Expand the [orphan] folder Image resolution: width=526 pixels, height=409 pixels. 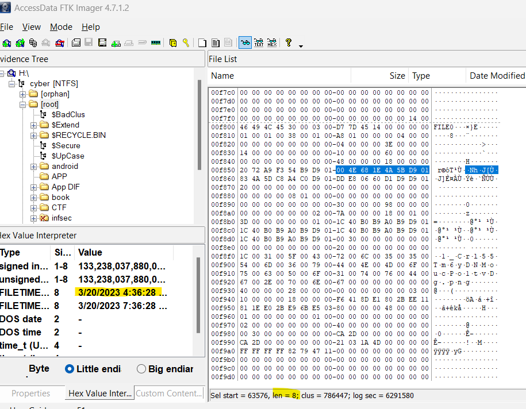tap(22, 94)
